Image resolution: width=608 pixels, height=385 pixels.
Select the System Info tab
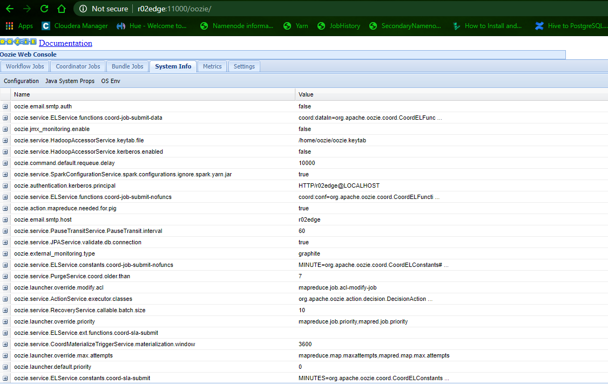[173, 66]
